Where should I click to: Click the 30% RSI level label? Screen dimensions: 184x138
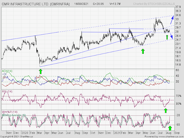tap(178, 104)
